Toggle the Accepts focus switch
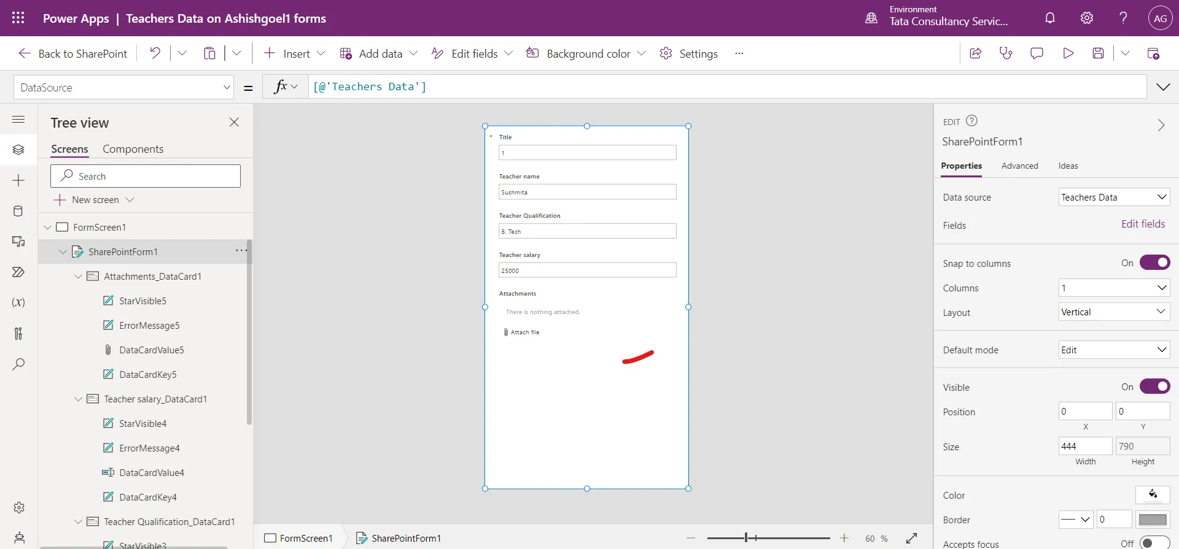The width and height of the screenshot is (1179, 549). pos(1154,543)
